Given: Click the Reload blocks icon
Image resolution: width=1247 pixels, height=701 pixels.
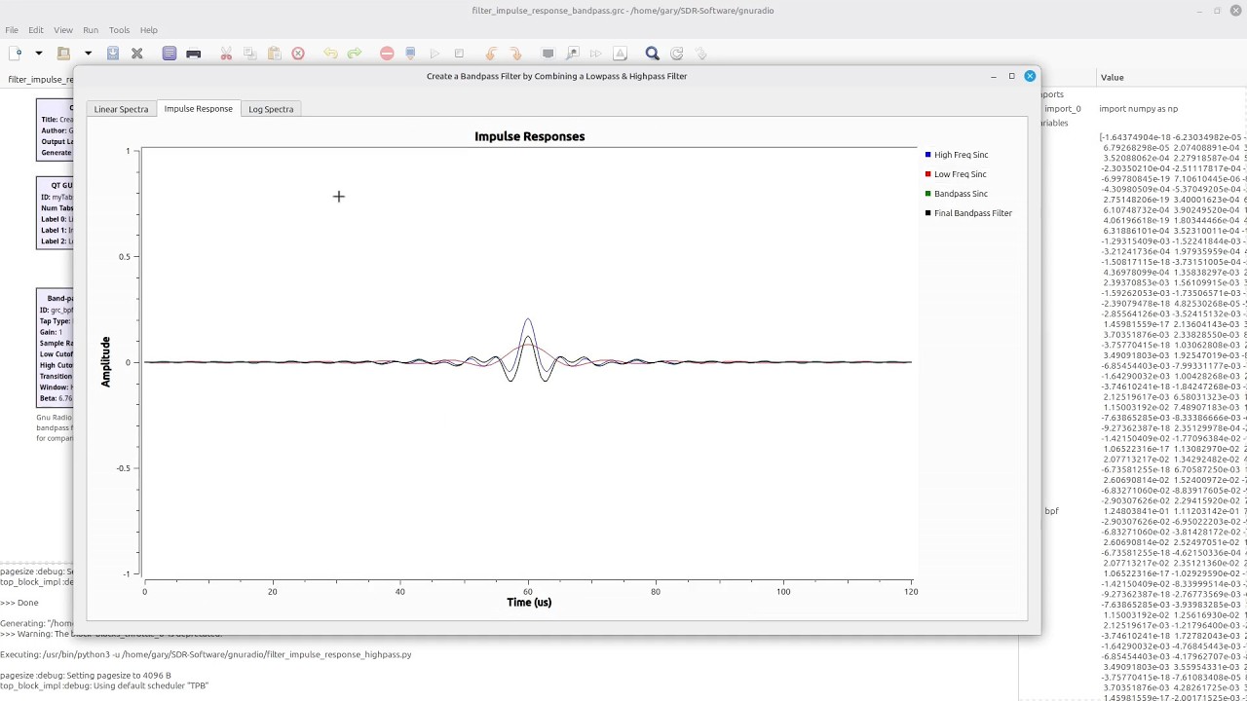Looking at the screenshot, I should coord(676,54).
